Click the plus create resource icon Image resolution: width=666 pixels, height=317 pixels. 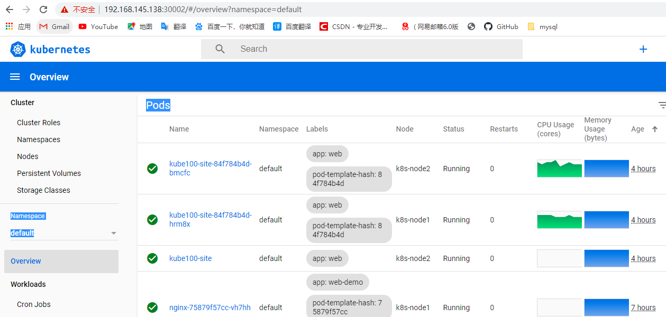pos(643,49)
